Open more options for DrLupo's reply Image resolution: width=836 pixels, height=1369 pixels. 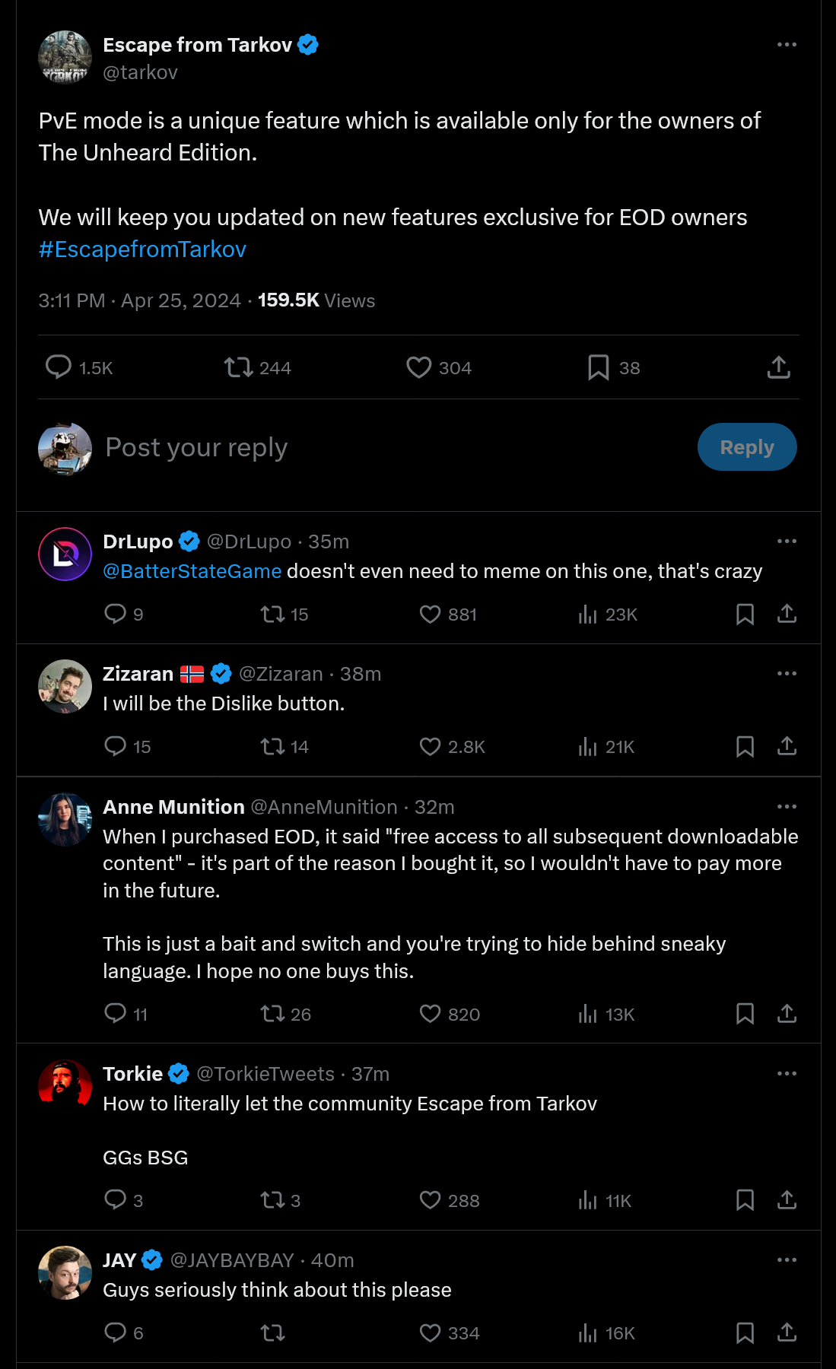(787, 542)
